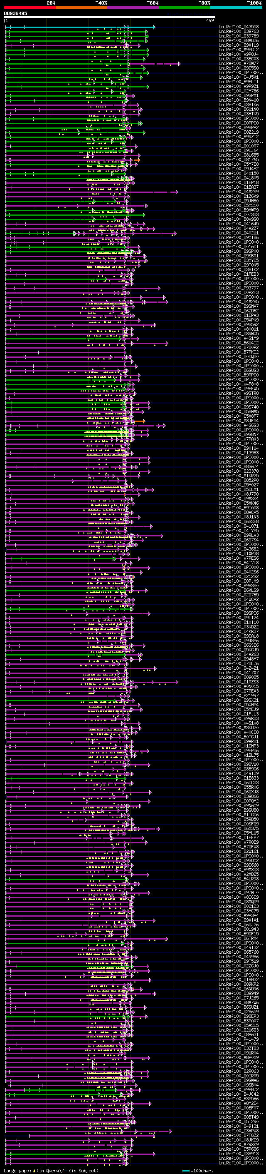Click the label UniRef100_B6TRM4
The width and height of the screenshot is (266, 1174).
click(x=239, y=938)
